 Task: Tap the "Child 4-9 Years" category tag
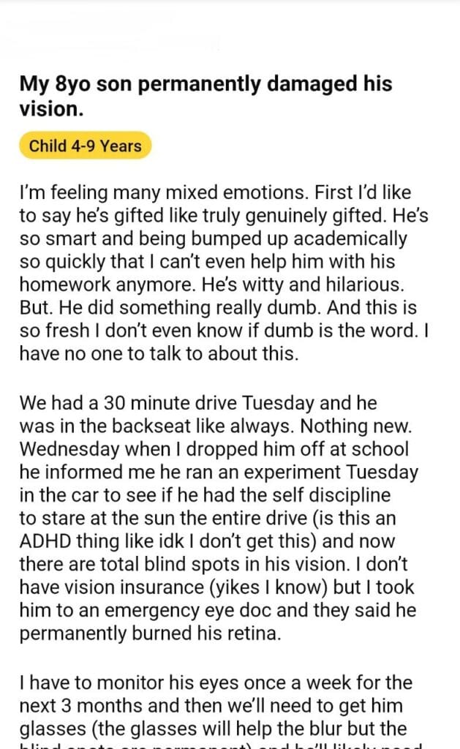pyautogui.click(x=85, y=146)
